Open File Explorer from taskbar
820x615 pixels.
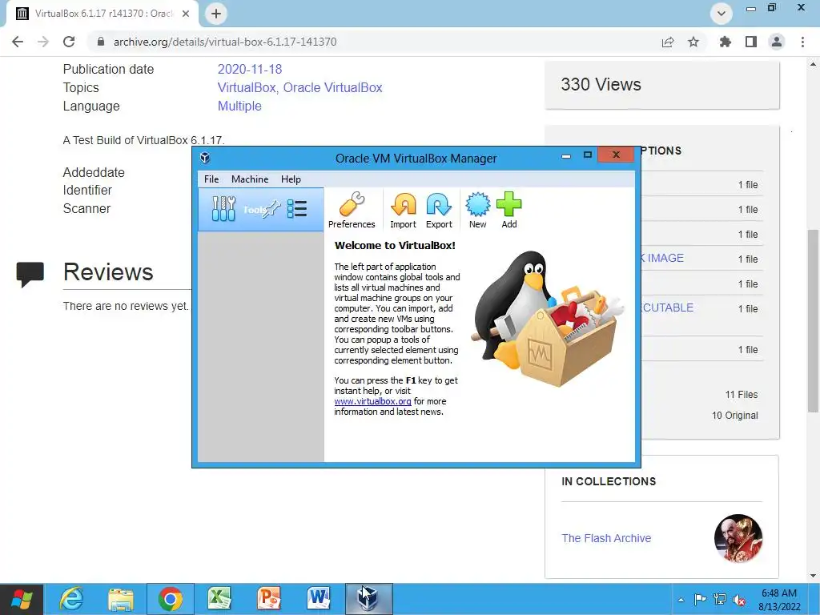click(121, 599)
